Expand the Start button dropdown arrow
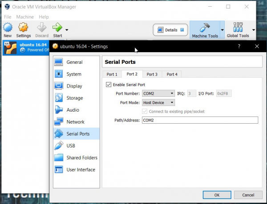The height and width of the screenshot is (204, 267). coord(67,30)
